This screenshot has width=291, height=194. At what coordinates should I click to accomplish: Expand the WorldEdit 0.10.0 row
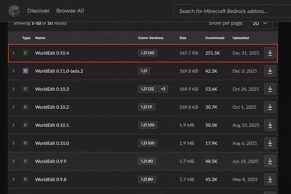tap(13, 143)
